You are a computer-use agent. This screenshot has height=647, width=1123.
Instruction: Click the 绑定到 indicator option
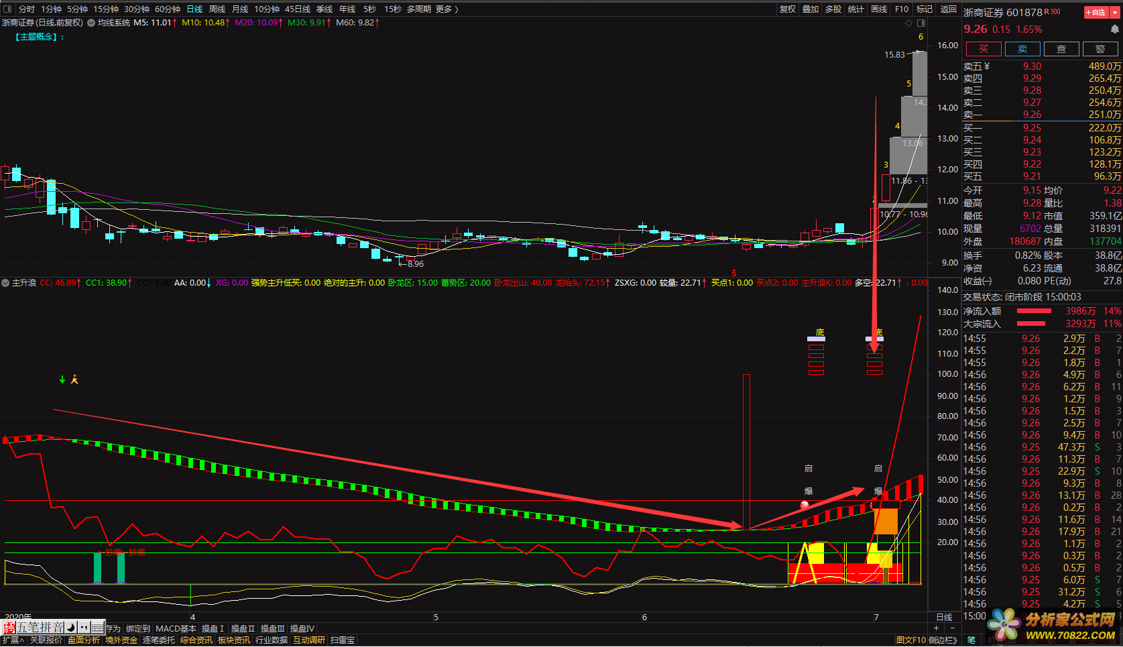click(x=138, y=628)
